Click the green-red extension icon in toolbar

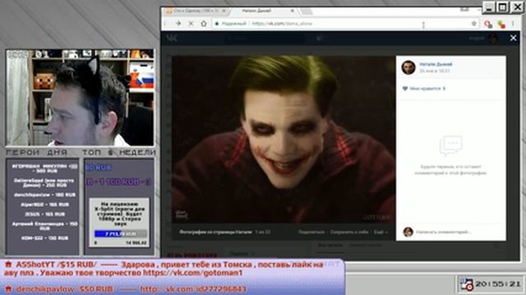point(501,24)
